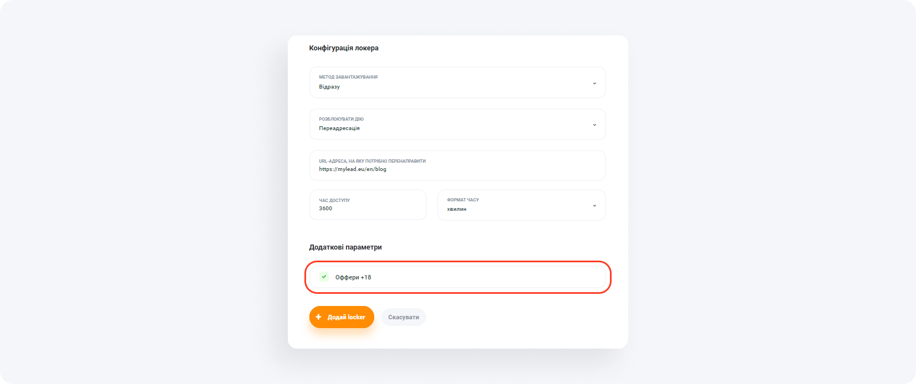
Task: Toggle the Оффери +18 checkbox
Action: pos(324,277)
